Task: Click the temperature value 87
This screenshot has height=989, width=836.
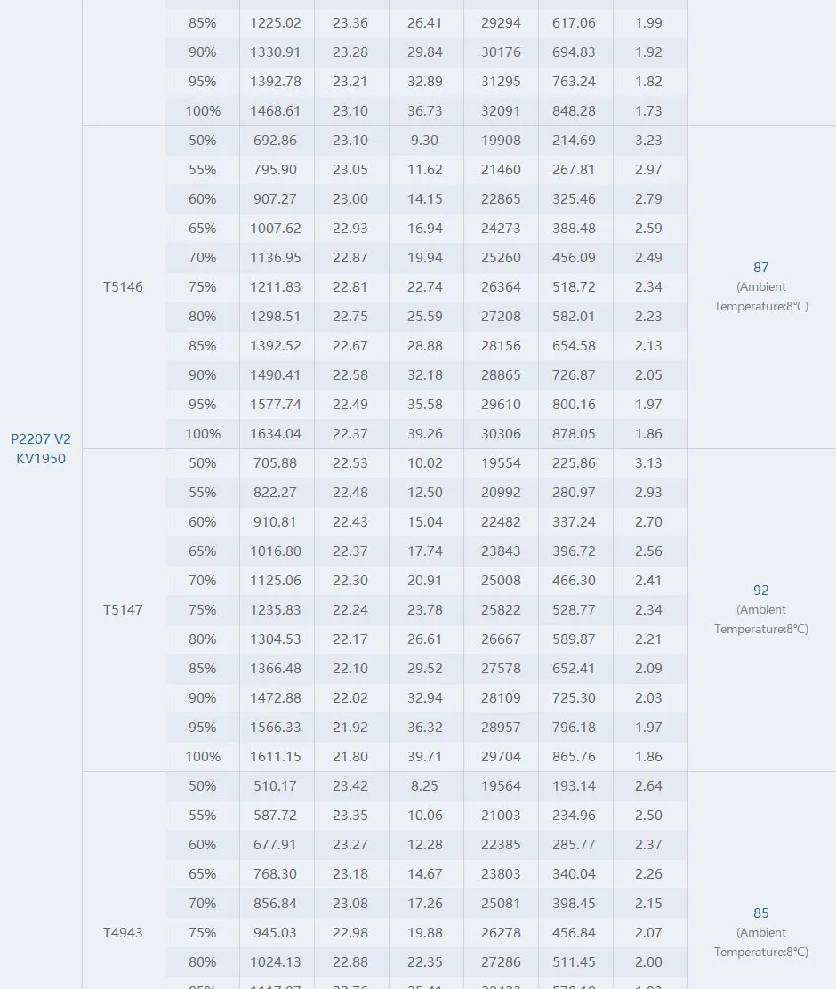Action: click(x=760, y=267)
